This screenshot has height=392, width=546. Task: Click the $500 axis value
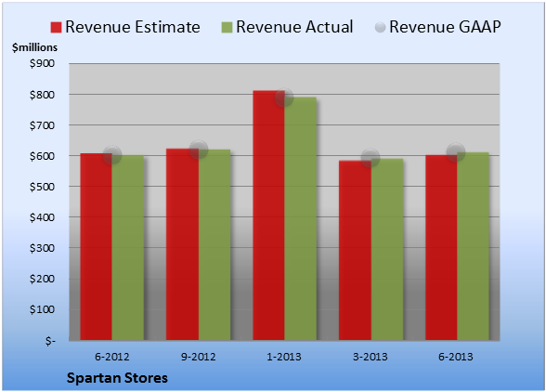tap(42, 187)
